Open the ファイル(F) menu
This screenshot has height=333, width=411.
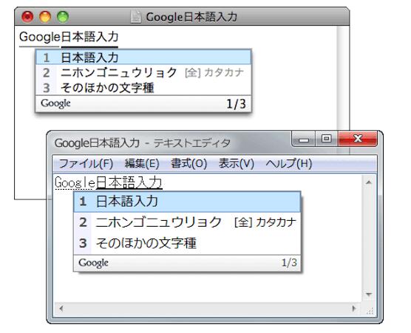click(x=86, y=164)
